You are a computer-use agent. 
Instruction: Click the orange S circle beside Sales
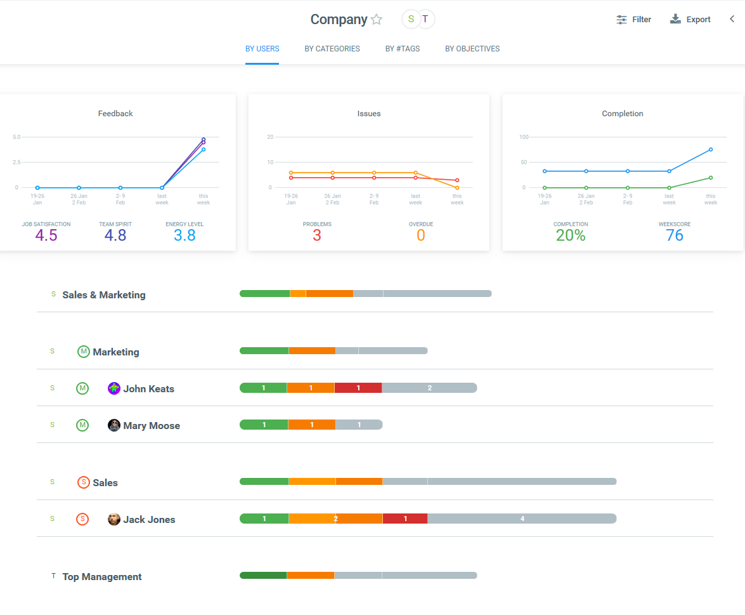pos(83,482)
